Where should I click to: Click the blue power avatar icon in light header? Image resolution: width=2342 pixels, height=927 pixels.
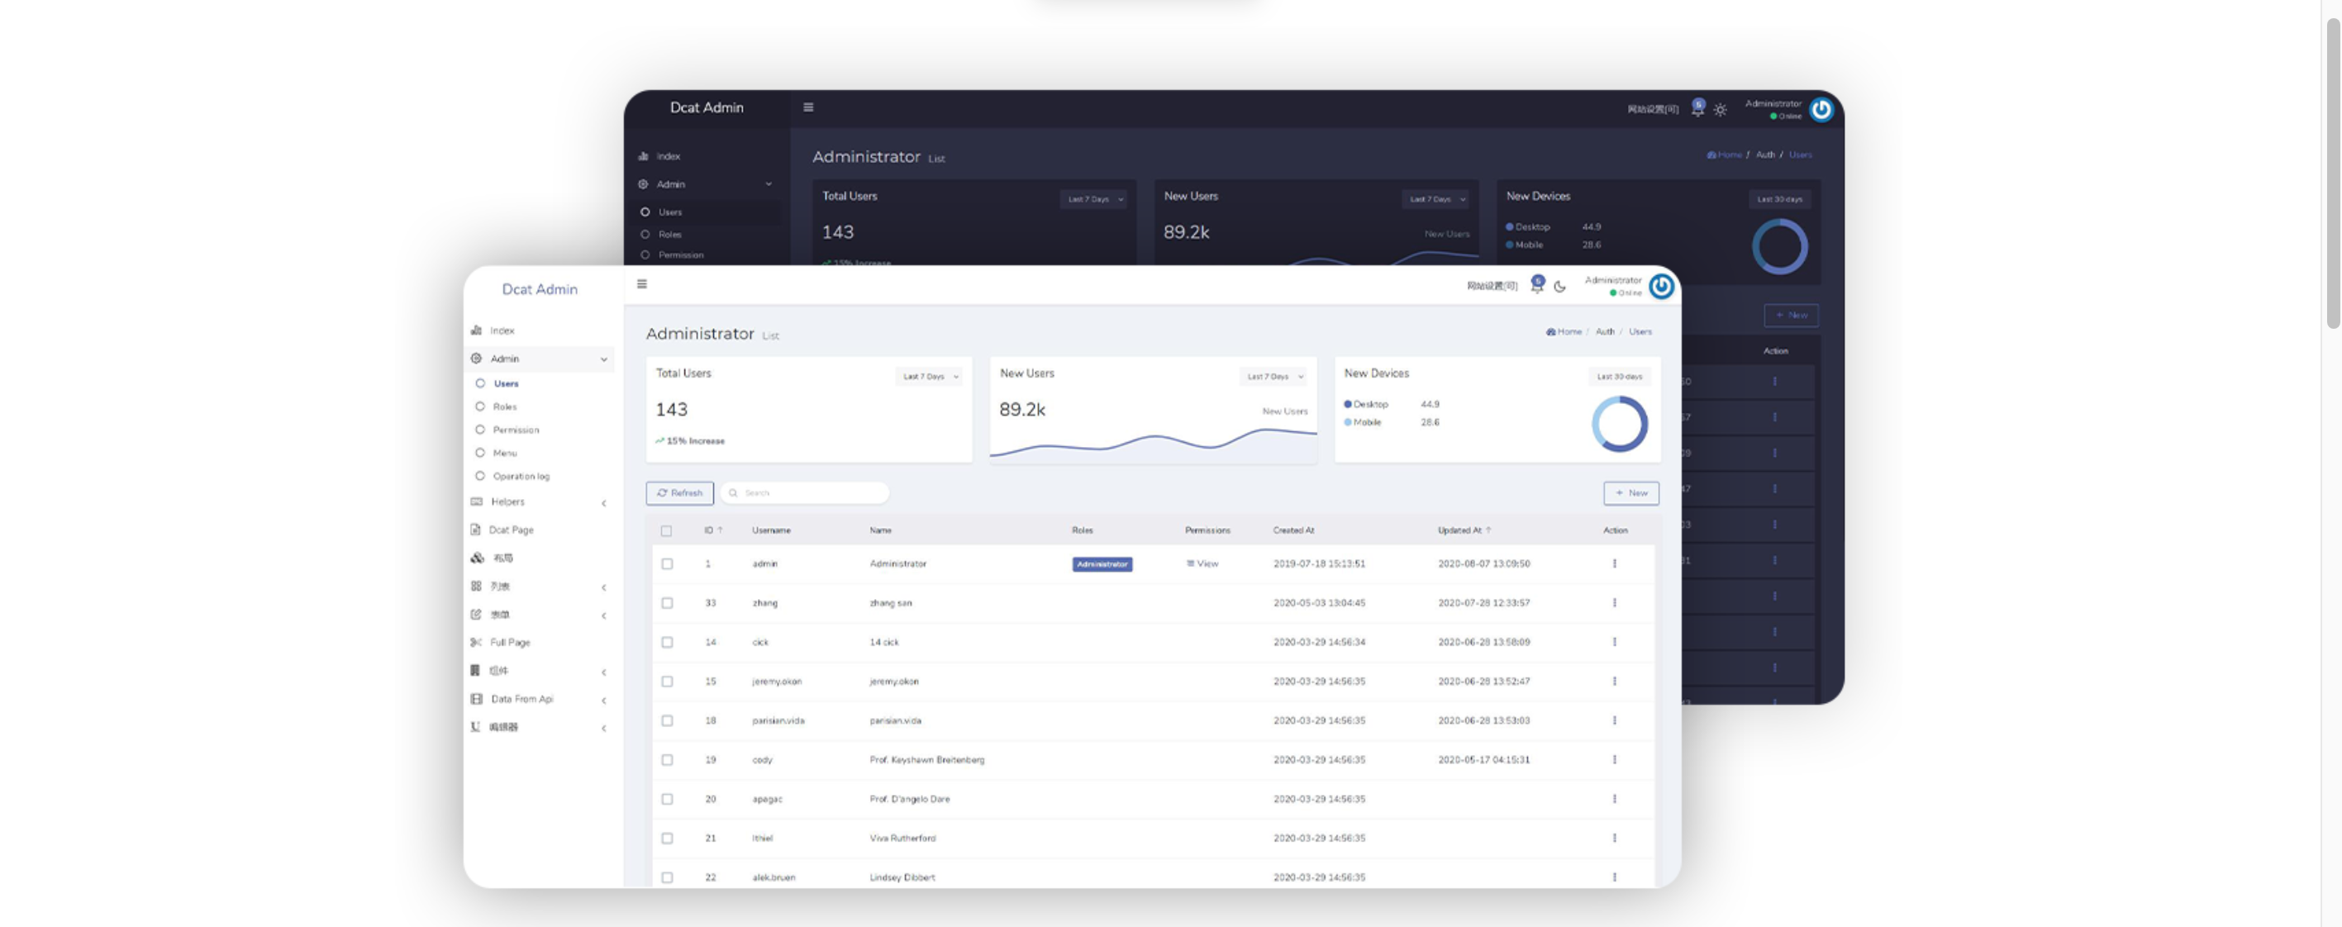pyautogui.click(x=1661, y=288)
